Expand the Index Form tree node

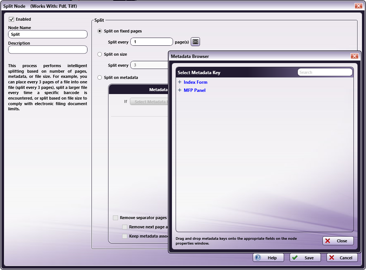point(180,82)
